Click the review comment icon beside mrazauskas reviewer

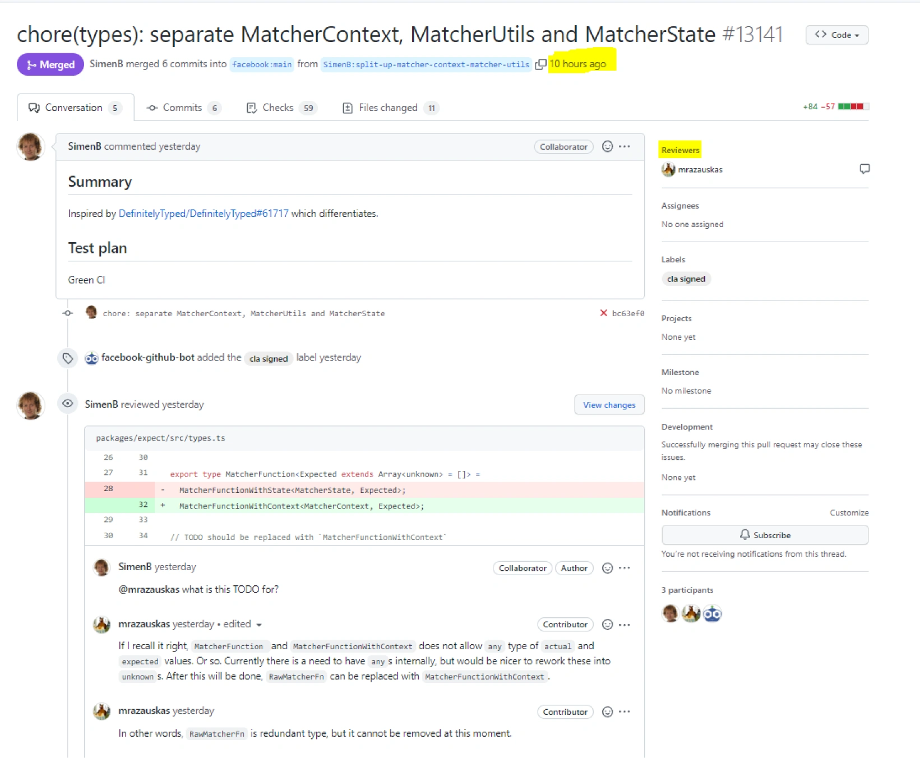(x=864, y=169)
